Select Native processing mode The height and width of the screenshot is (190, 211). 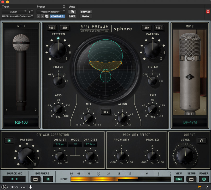coord(85,16)
